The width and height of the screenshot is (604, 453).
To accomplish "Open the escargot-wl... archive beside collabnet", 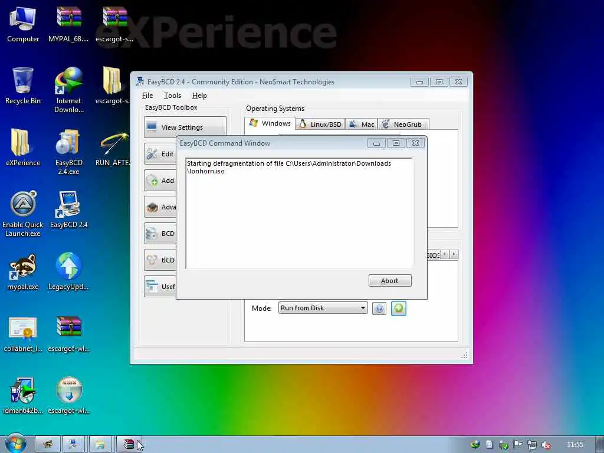I will (68, 334).
